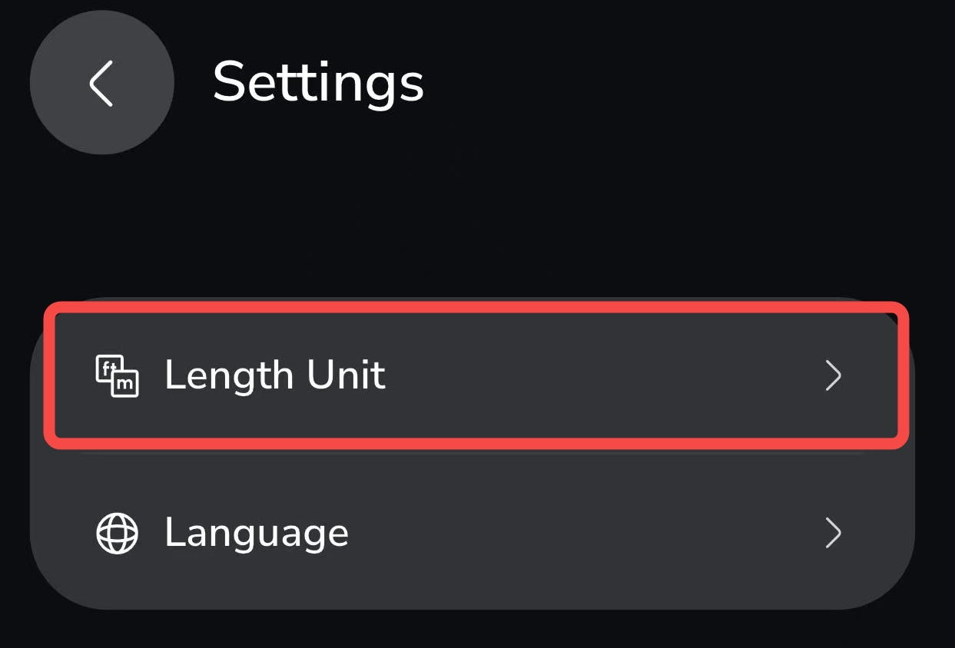Image resolution: width=955 pixels, height=648 pixels.
Task: Tap the right arrow beside Language
Action: 833,533
